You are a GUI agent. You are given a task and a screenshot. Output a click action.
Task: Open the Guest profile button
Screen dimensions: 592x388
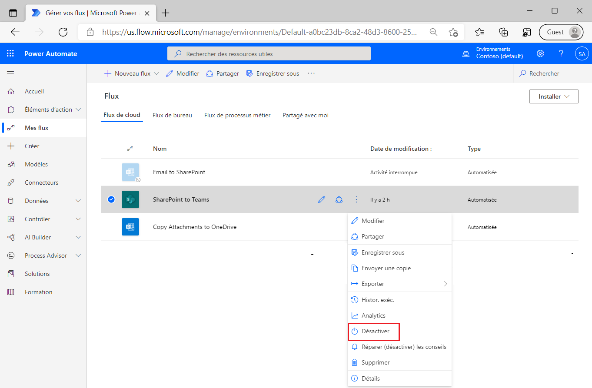(x=561, y=32)
